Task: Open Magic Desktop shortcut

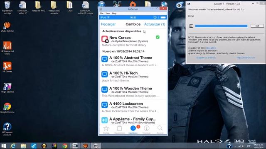Action: click(7, 88)
